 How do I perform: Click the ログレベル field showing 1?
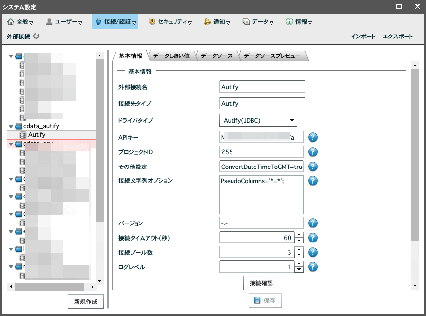[257, 267]
